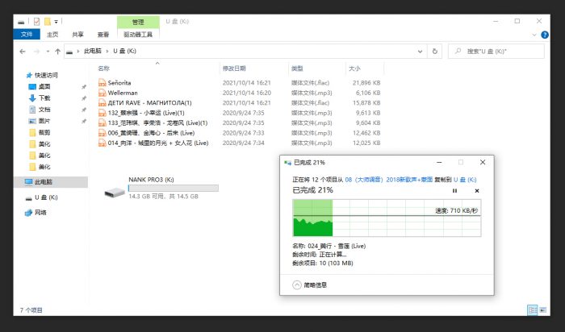Open the Señorita flac file icon

103,83
